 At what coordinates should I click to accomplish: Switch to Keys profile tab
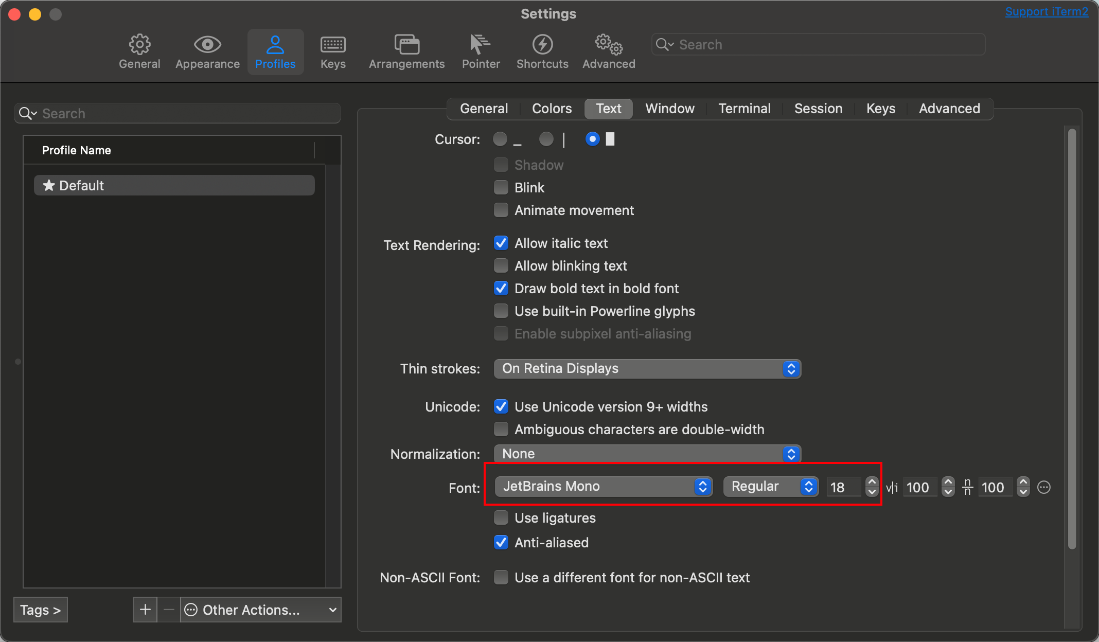pos(881,109)
